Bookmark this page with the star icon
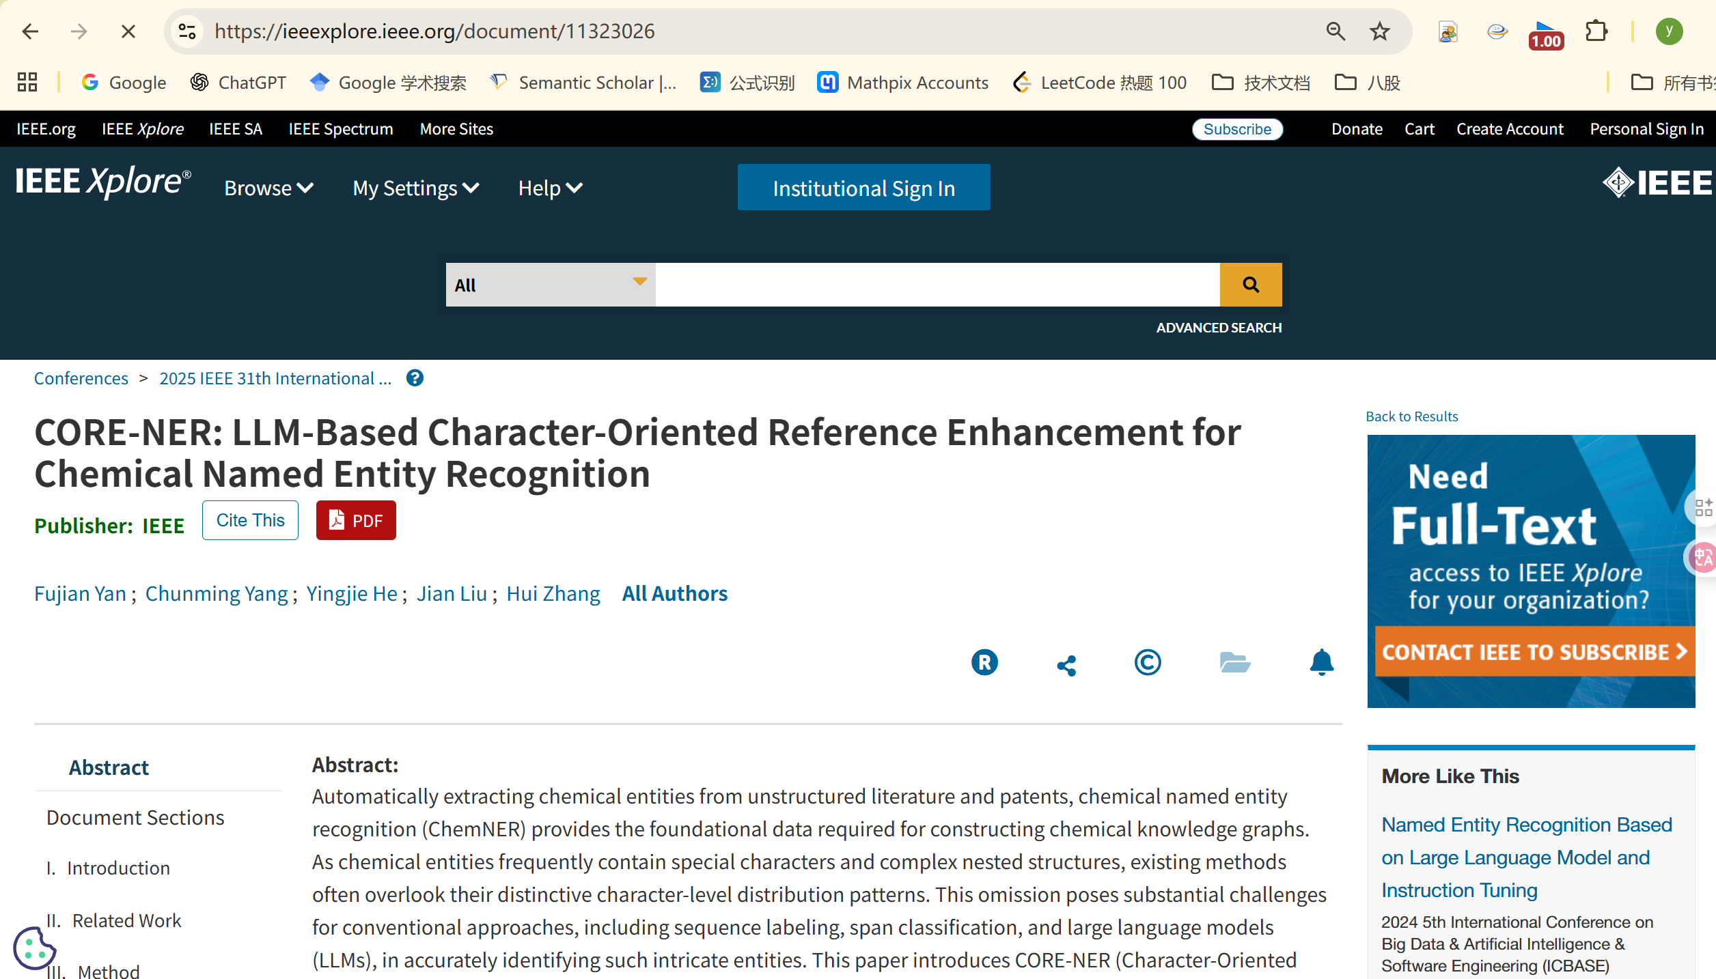1716x979 pixels. click(x=1380, y=31)
